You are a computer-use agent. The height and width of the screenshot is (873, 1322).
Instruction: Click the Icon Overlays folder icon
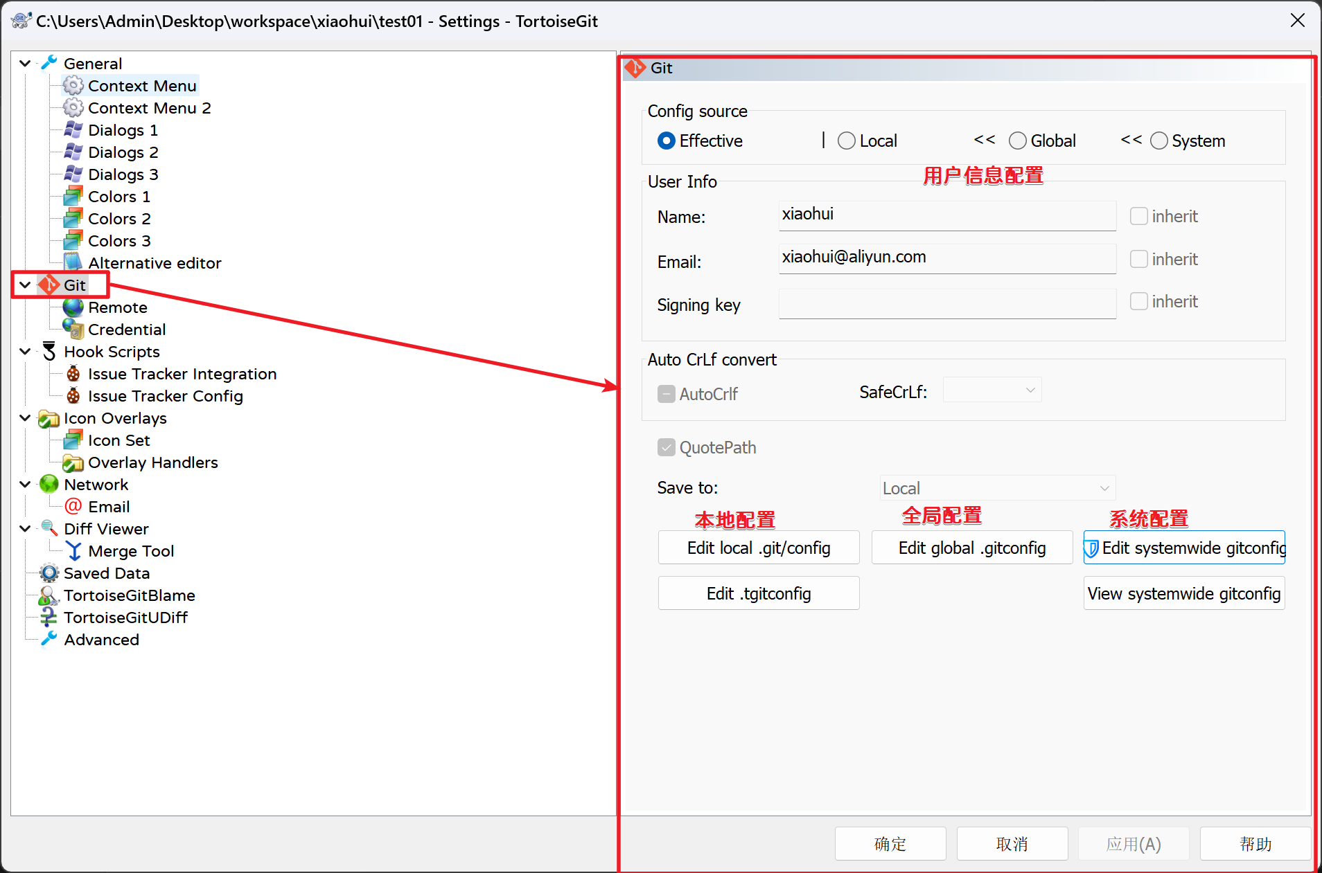[49, 418]
